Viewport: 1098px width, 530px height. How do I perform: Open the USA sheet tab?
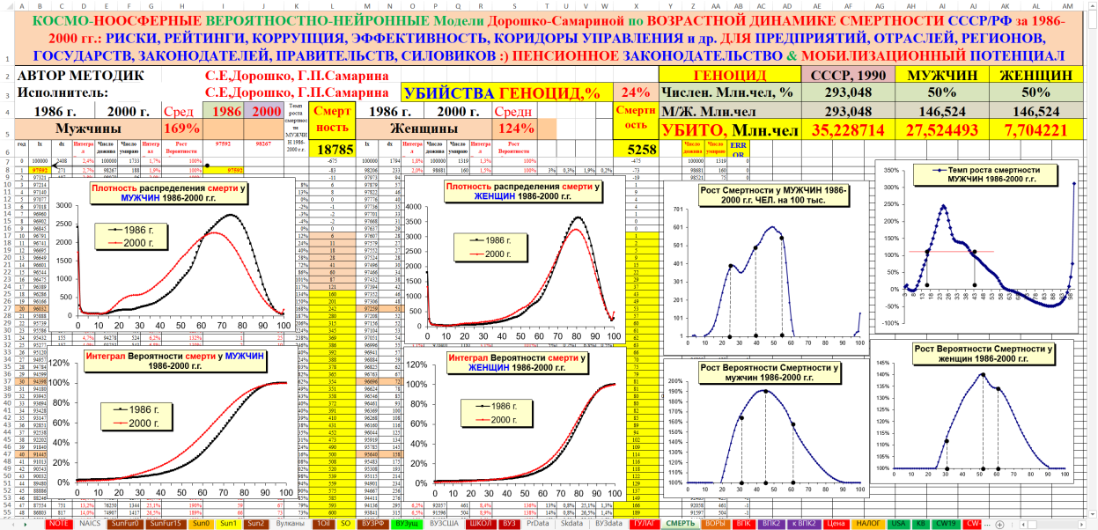pyautogui.click(x=898, y=523)
